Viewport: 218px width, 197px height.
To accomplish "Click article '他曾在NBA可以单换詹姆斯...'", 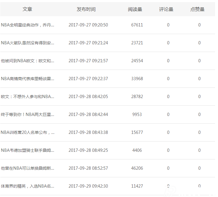I will [x=28, y=168].
